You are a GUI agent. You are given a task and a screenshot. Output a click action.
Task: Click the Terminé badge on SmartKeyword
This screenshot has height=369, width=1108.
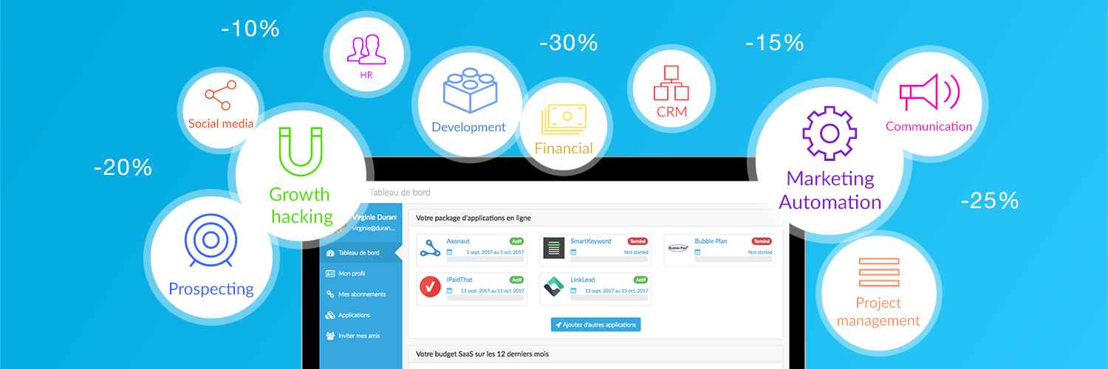pos(637,241)
